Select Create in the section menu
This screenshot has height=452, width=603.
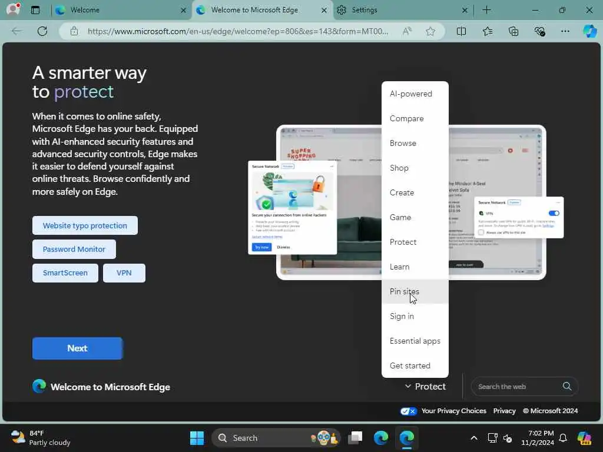(x=415, y=192)
